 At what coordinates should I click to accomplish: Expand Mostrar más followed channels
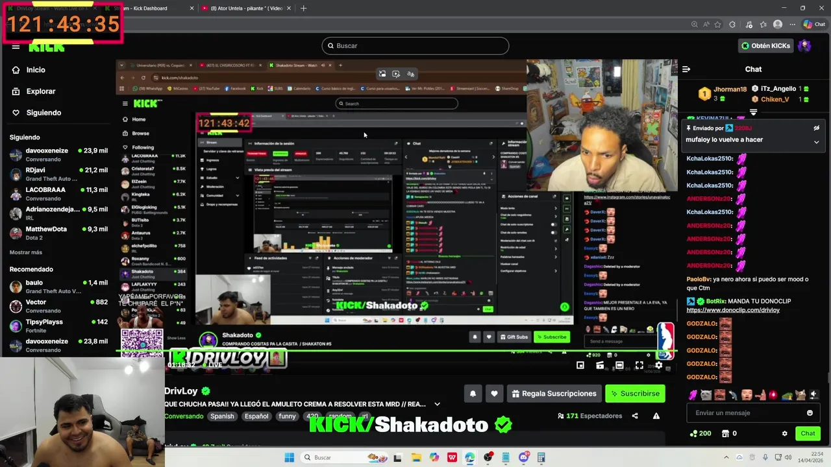26,252
